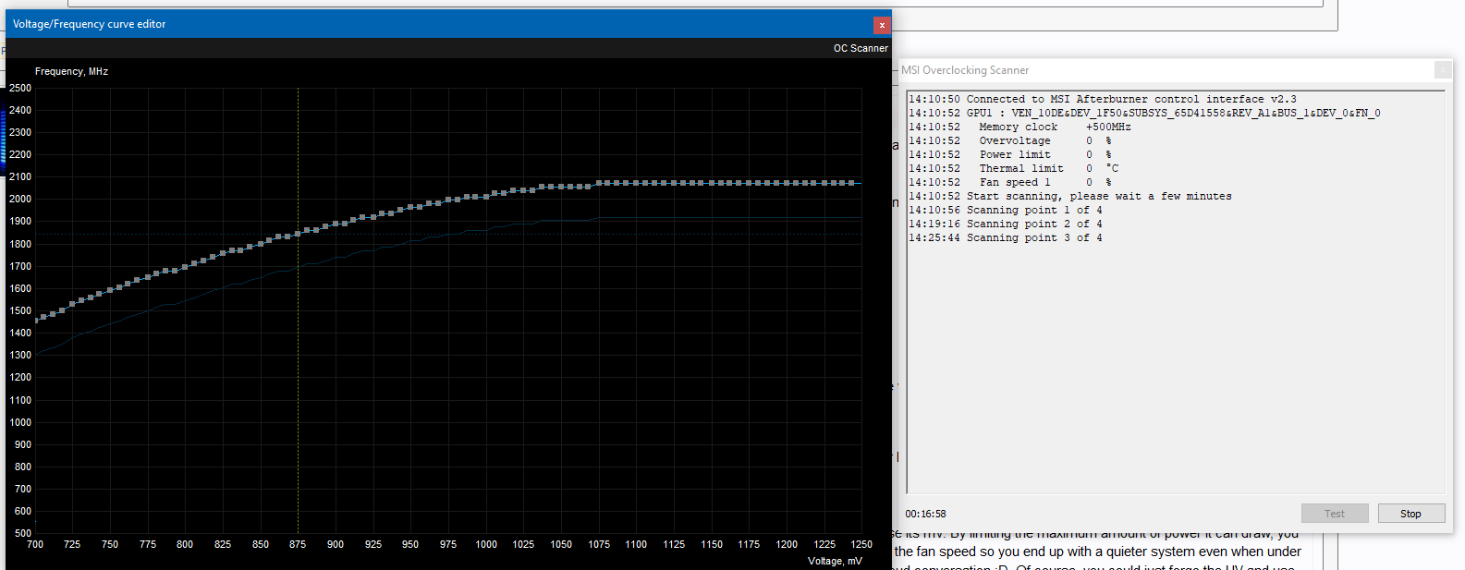
Task: Select the last curve point at right end
Action: pyautogui.click(x=851, y=183)
